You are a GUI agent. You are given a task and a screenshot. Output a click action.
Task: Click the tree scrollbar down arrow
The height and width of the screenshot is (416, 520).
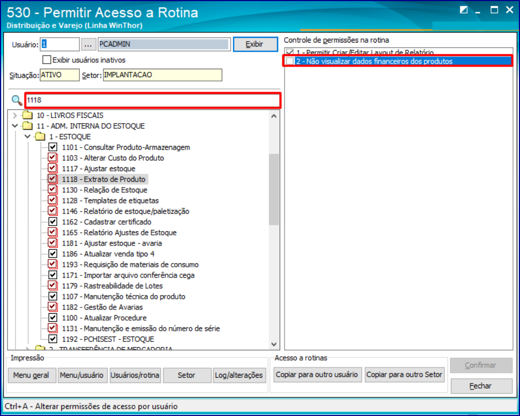(274, 345)
